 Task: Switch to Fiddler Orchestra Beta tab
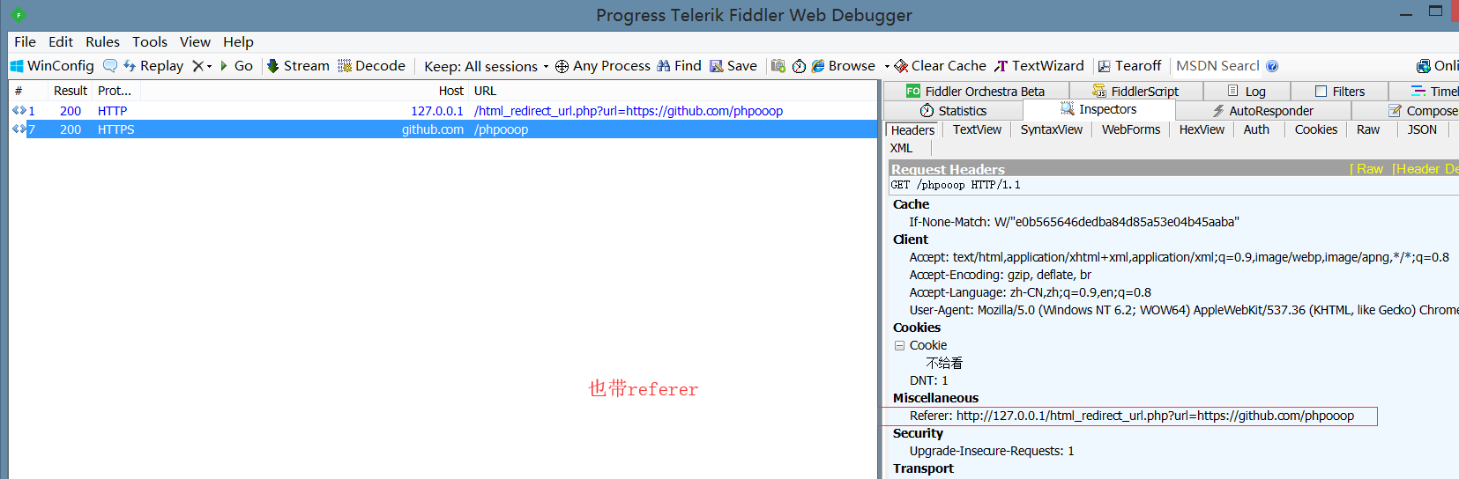pyautogui.click(x=976, y=92)
